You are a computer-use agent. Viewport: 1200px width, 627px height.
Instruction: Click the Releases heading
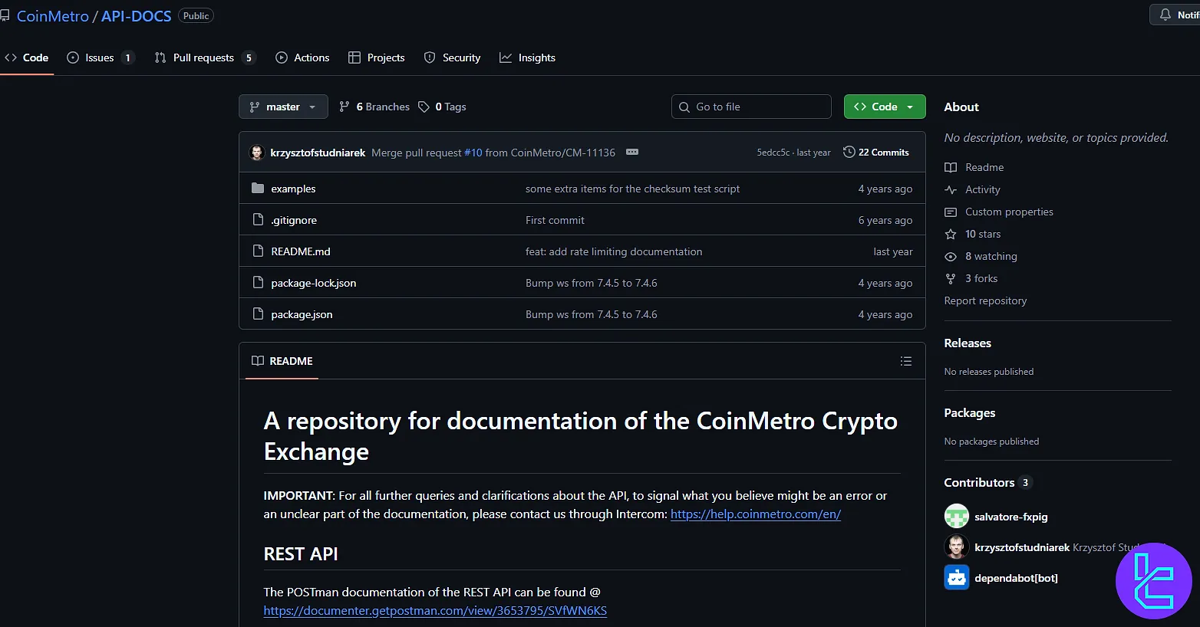968,343
